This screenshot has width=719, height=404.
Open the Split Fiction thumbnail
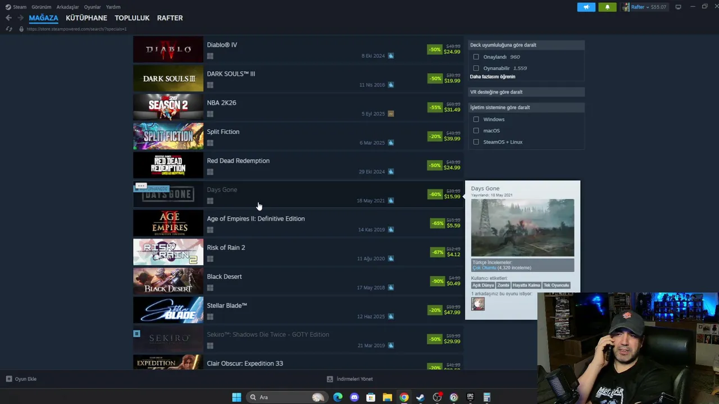click(168, 136)
